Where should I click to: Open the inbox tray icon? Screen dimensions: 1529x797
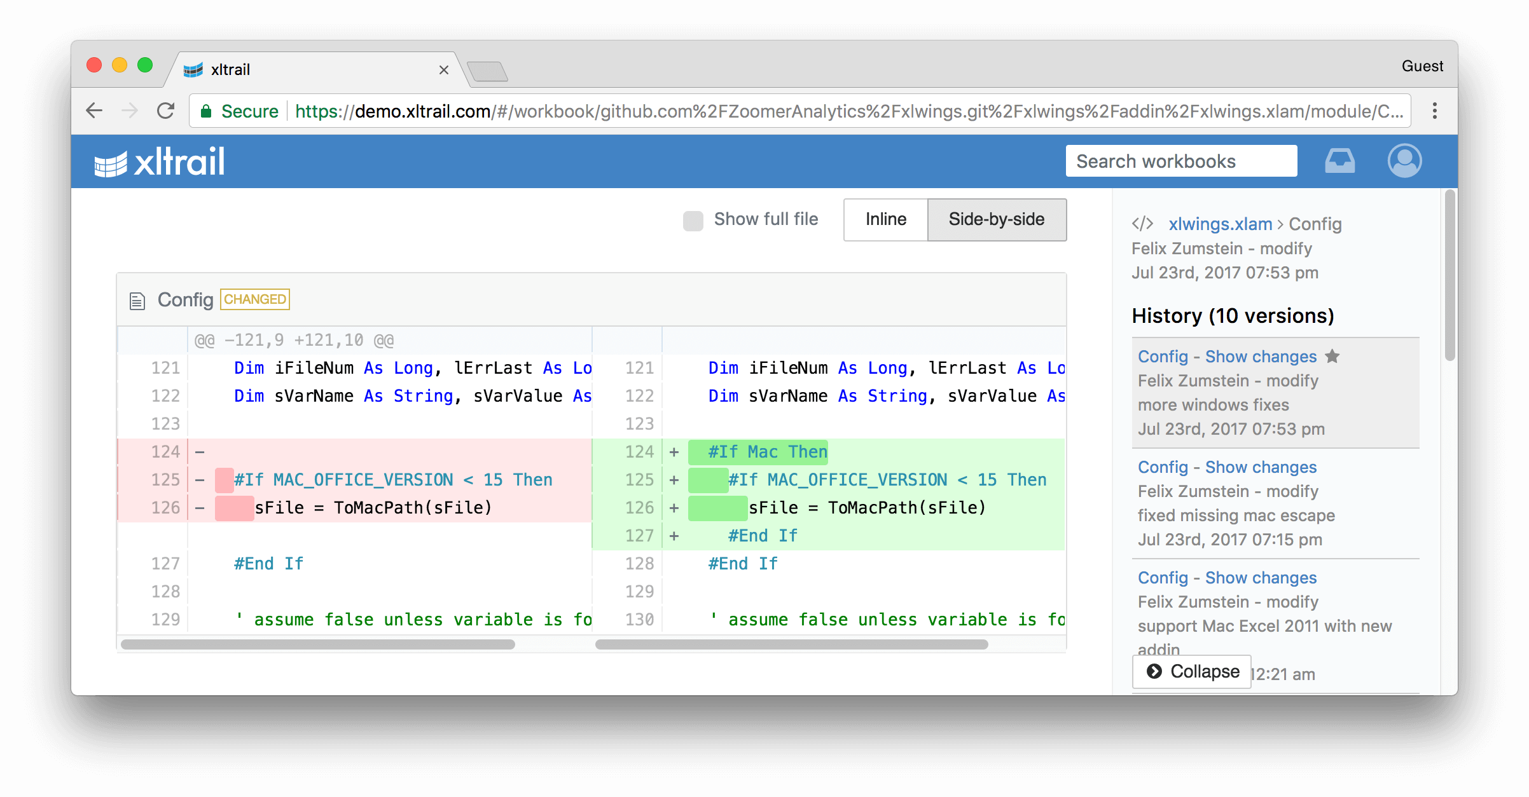pyautogui.click(x=1339, y=161)
